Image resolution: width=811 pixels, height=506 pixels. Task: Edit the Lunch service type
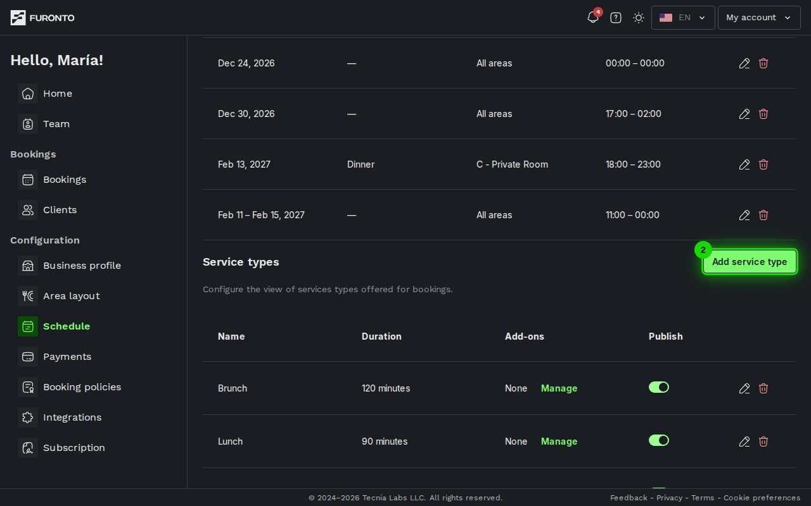click(744, 441)
